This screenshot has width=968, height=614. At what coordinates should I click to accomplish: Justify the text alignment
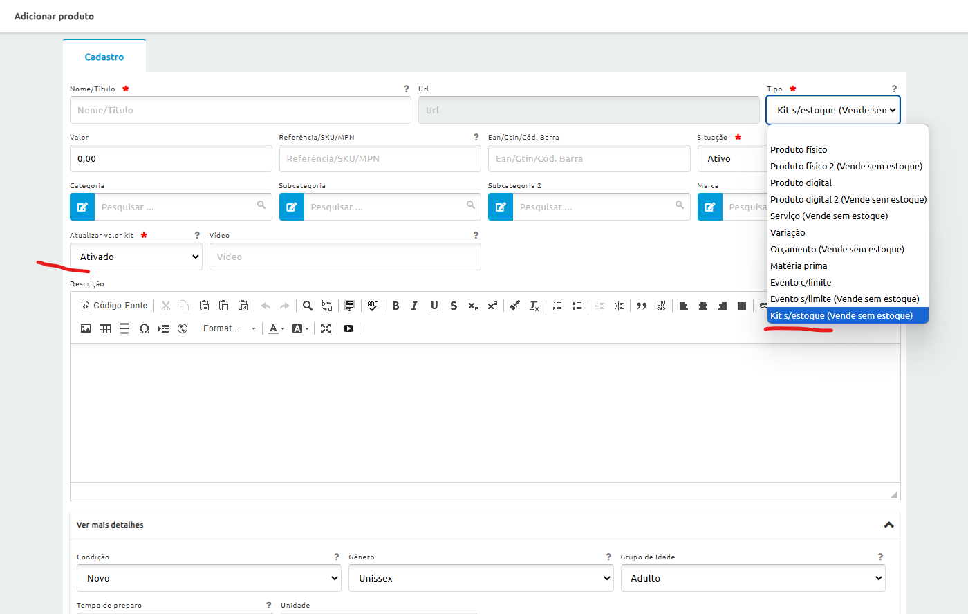pyautogui.click(x=742, y=306)
